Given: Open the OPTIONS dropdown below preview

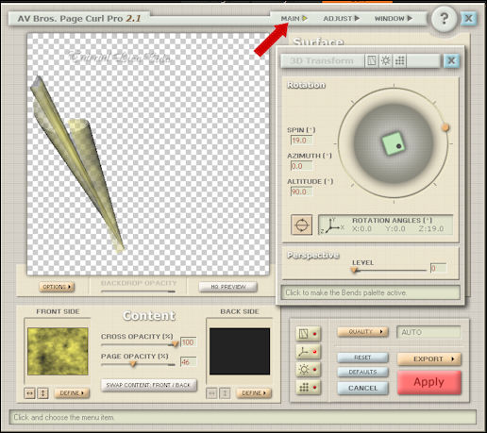Looking at the screenshot, I should tap(57, 287).
